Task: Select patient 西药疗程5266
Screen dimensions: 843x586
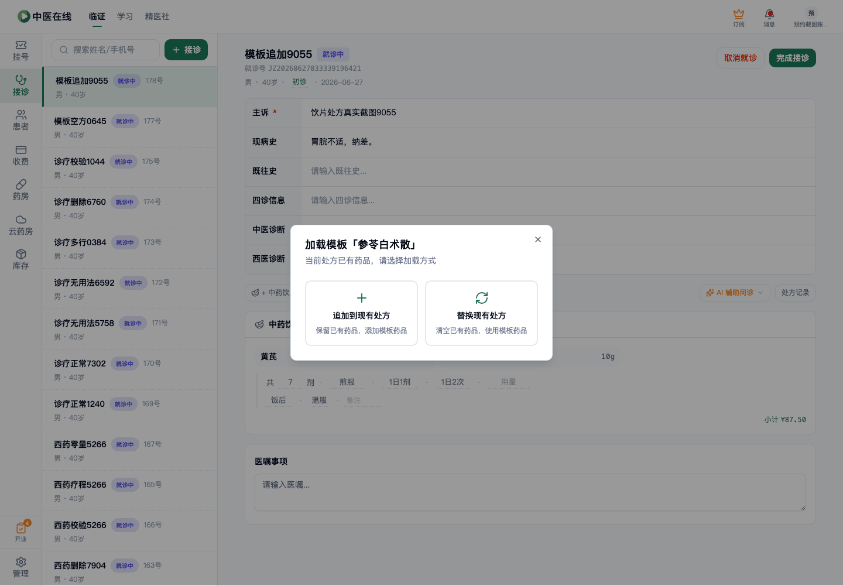Action: (130, 491)
